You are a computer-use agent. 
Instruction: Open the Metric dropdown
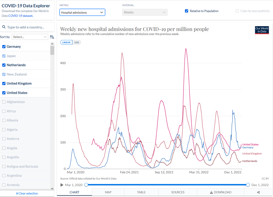click(x=82, y=12)
